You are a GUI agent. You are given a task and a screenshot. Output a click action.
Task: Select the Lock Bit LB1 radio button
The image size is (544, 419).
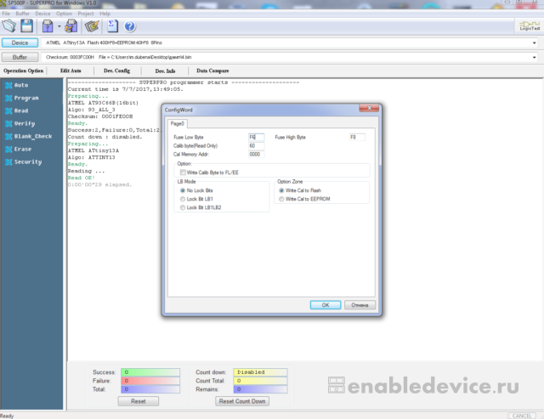click(x=183, y=199)
